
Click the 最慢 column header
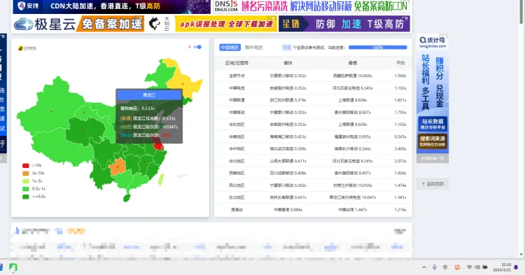pyautogui.click(x=353, y=63)
